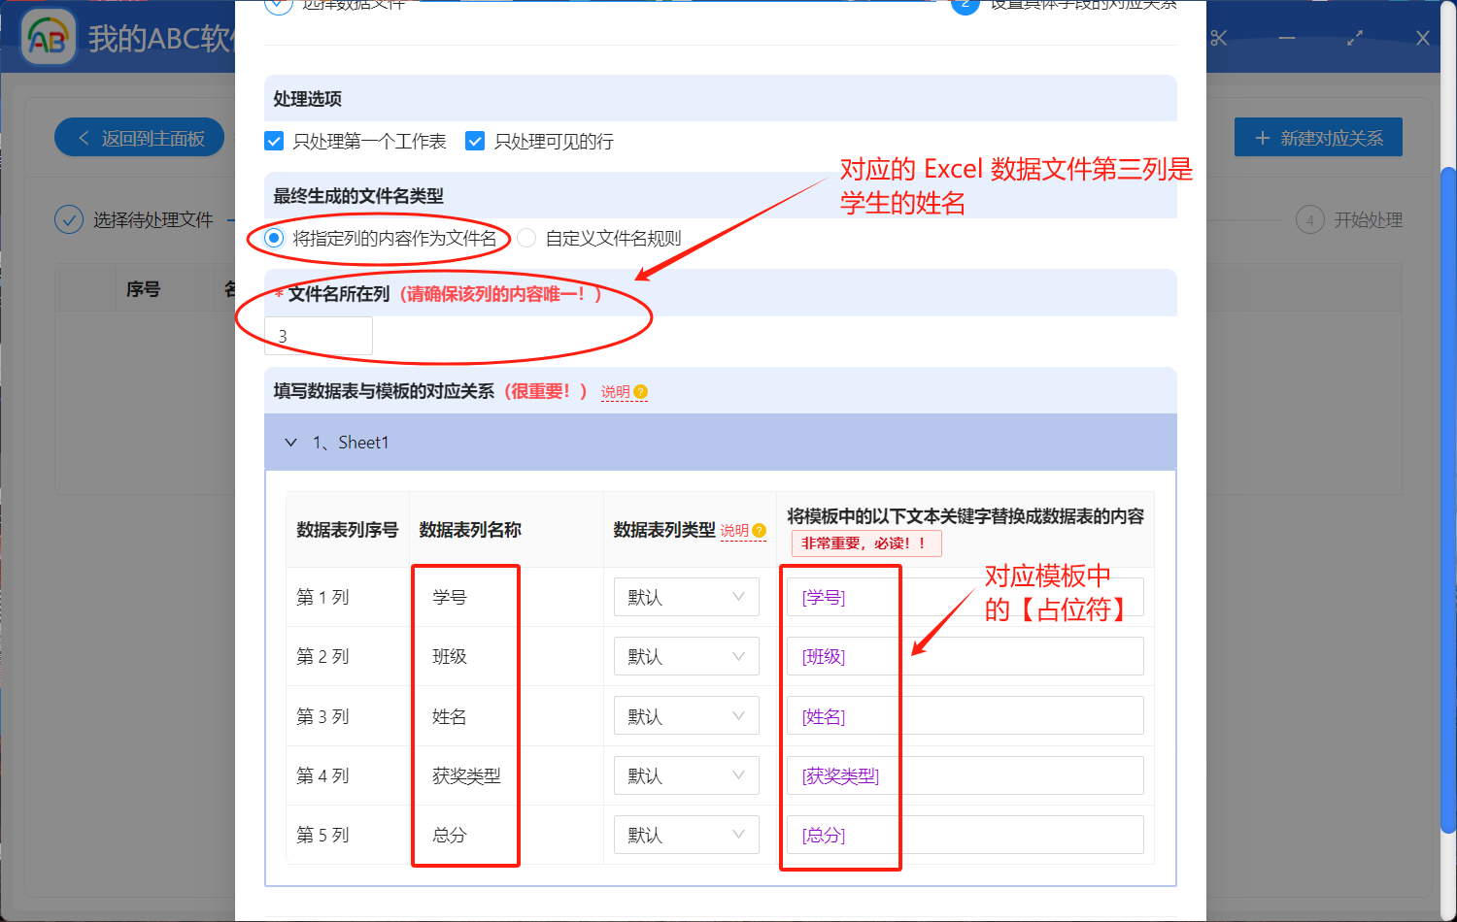Click the 文件名所在列 input showing 3

coord(319,335)
